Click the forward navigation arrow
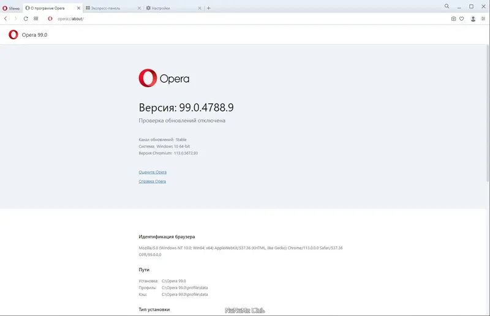 coord(15,19)
